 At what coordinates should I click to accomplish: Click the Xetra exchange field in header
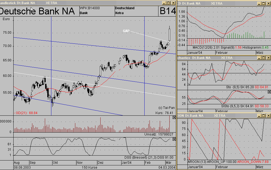[x=119, y=13]
